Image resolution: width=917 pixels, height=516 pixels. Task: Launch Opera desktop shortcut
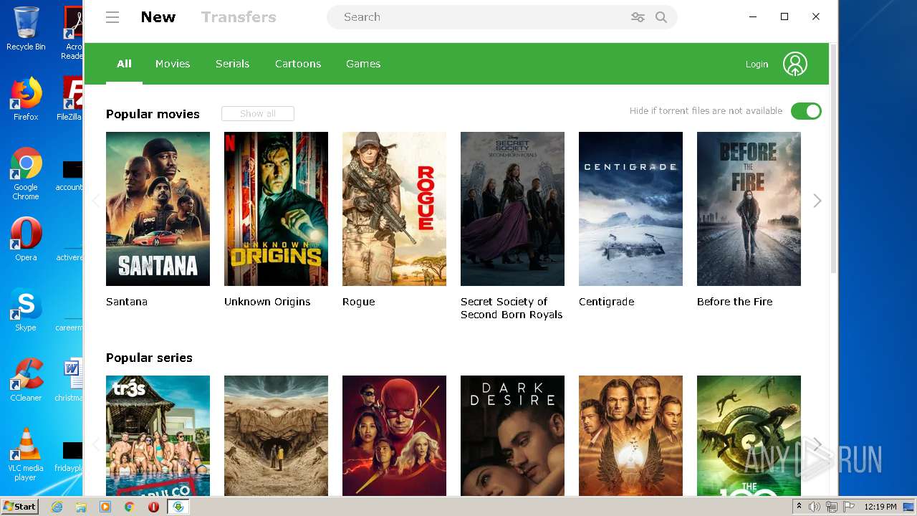pyautogui.click(x=26, y=239)
